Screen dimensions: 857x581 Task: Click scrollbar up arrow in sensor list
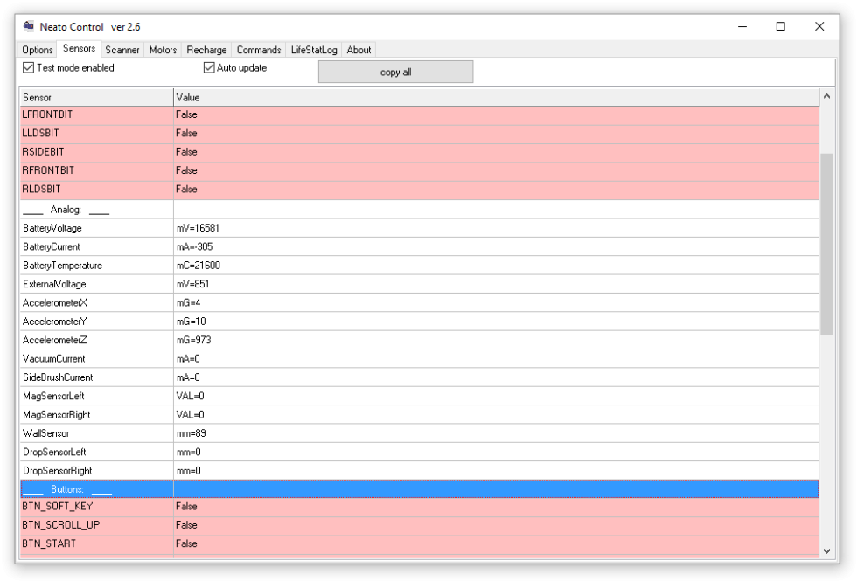[x=827, y=95]
